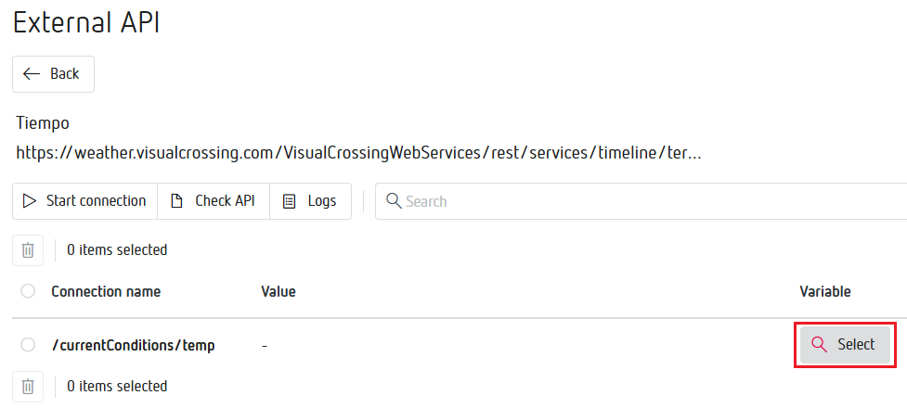Click the Start connection play icon
Viewport: 907px width, 408px height.
tap(30, 201)
